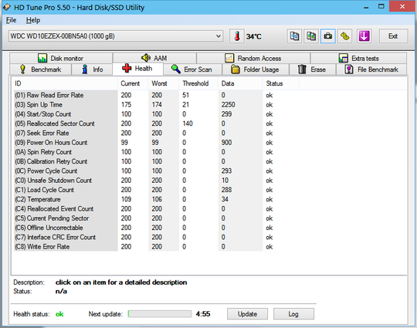Click the 34°C temperature reading in toolbar
The height and width of the screenshot is (328, 417).
pos(254,36)
